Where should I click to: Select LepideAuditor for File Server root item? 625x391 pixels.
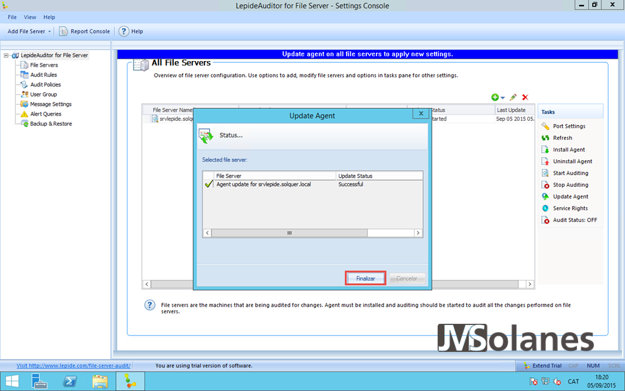54,56
